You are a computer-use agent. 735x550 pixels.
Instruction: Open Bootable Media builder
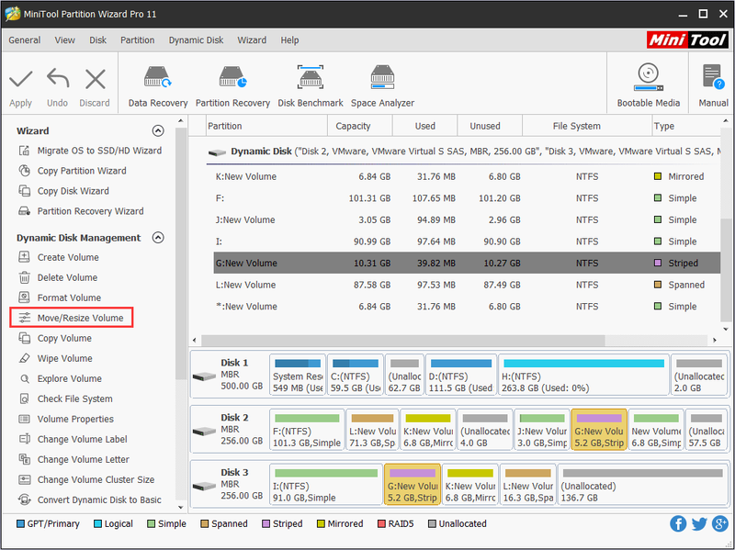click(649, 86)
